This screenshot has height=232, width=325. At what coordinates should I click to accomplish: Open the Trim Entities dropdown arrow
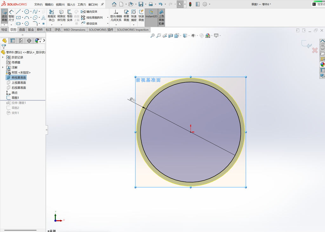tap(52, 25)
